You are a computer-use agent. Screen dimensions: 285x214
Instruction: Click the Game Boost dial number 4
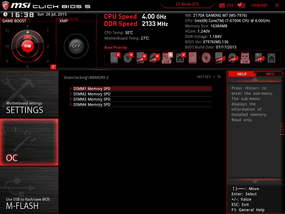pos(48,61)
